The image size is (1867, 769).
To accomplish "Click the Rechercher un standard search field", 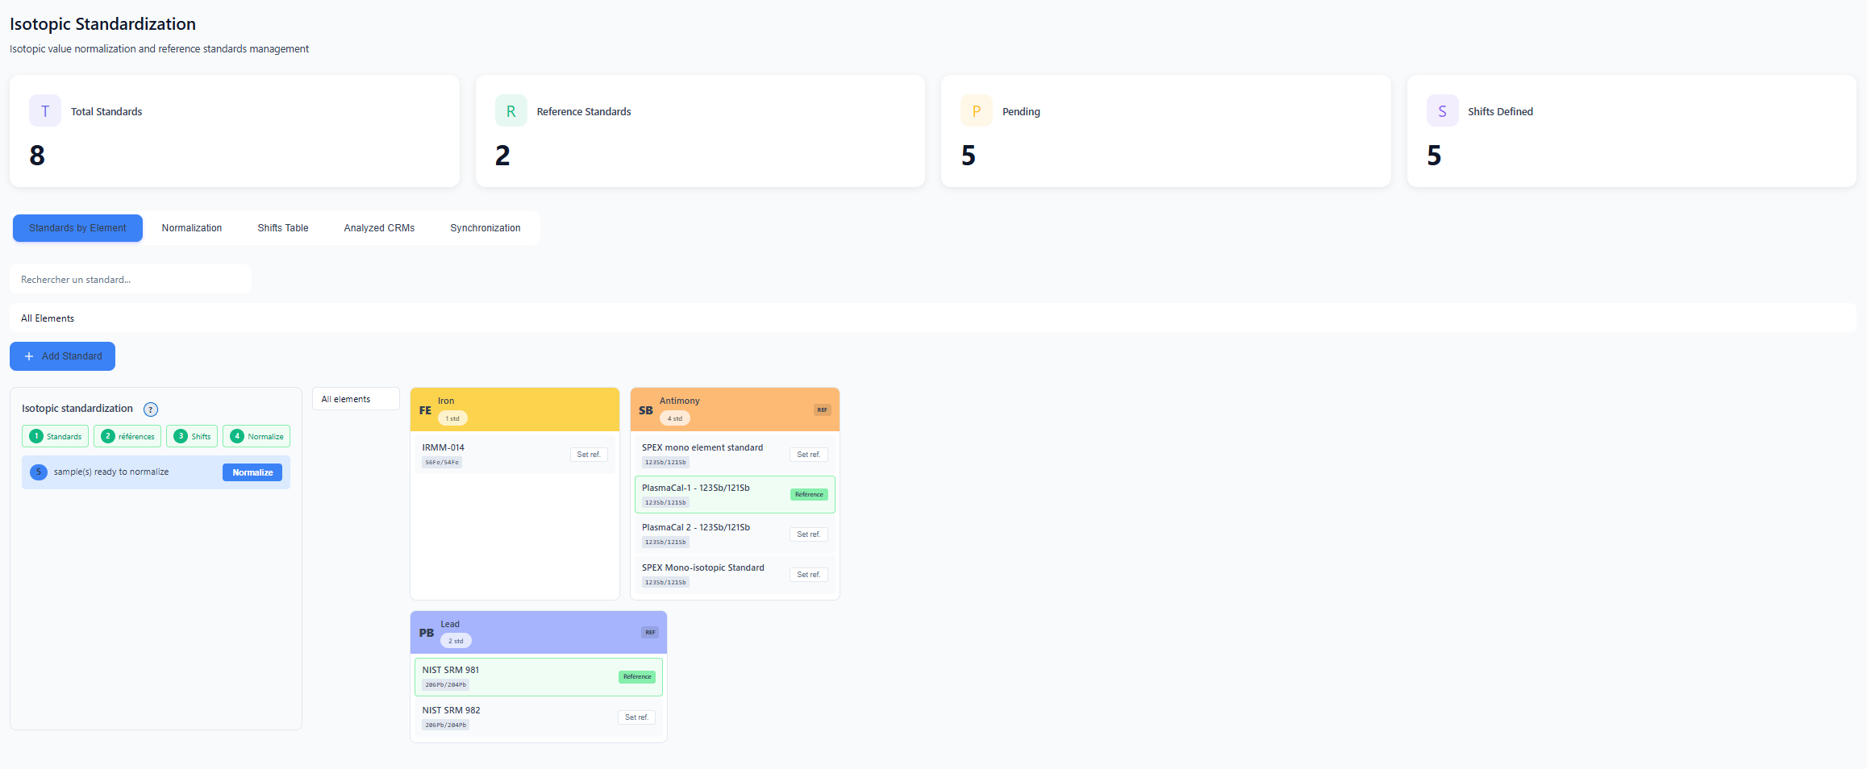I will point(131,279).
